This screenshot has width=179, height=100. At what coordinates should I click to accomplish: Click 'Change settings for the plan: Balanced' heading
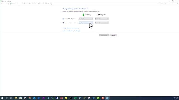[x=75, y=9]
